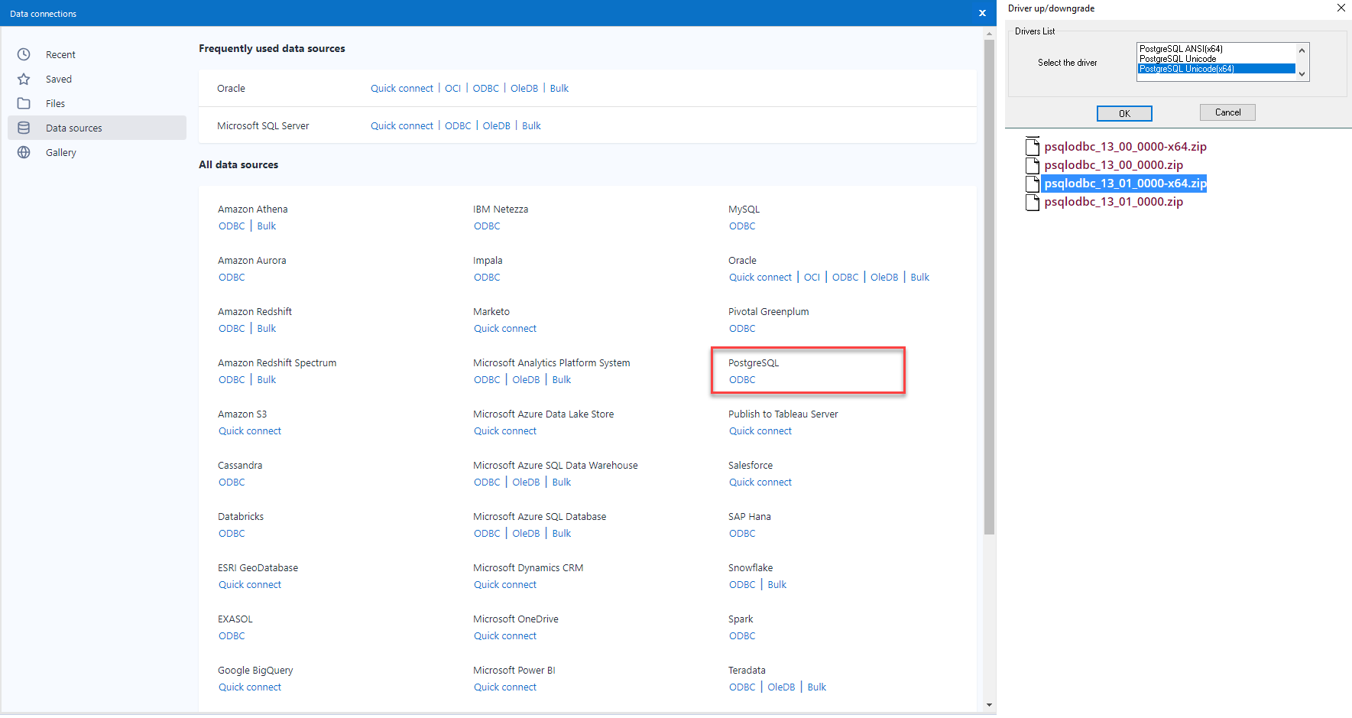This screenshot has width=1352, height=718.
Task: Click ODBC link under Pivotal Greenplum
Action: pyautogui.click(x=742, y=329)
